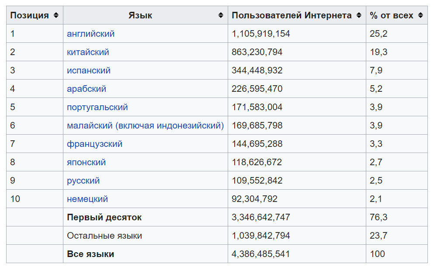Viewport: 434px width, 271px height.
Task: Click the Все языки total label
Action: [x=90, y=254]
